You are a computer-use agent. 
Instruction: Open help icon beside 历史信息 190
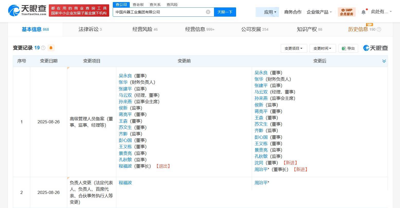(x=379, y=29)
